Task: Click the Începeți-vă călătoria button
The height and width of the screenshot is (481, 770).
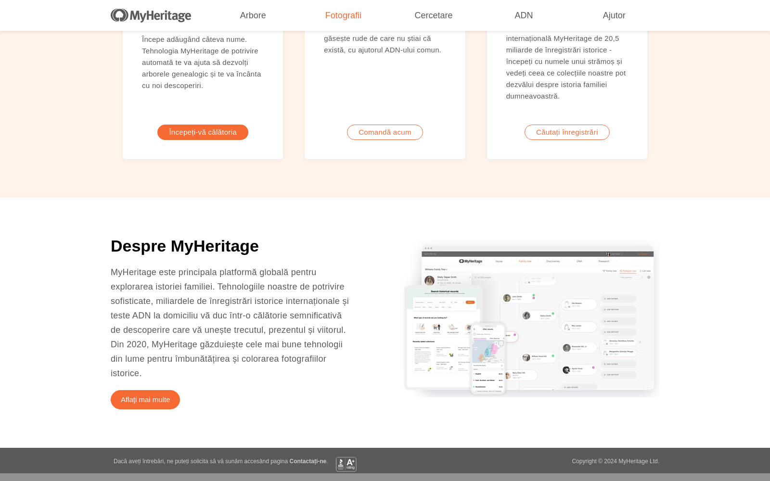Action: tap(203, 132)
